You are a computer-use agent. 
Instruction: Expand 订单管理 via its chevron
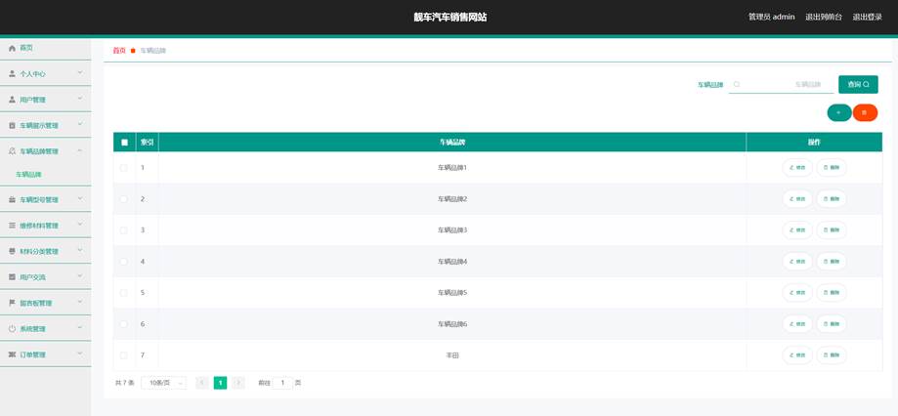[80, 354]
